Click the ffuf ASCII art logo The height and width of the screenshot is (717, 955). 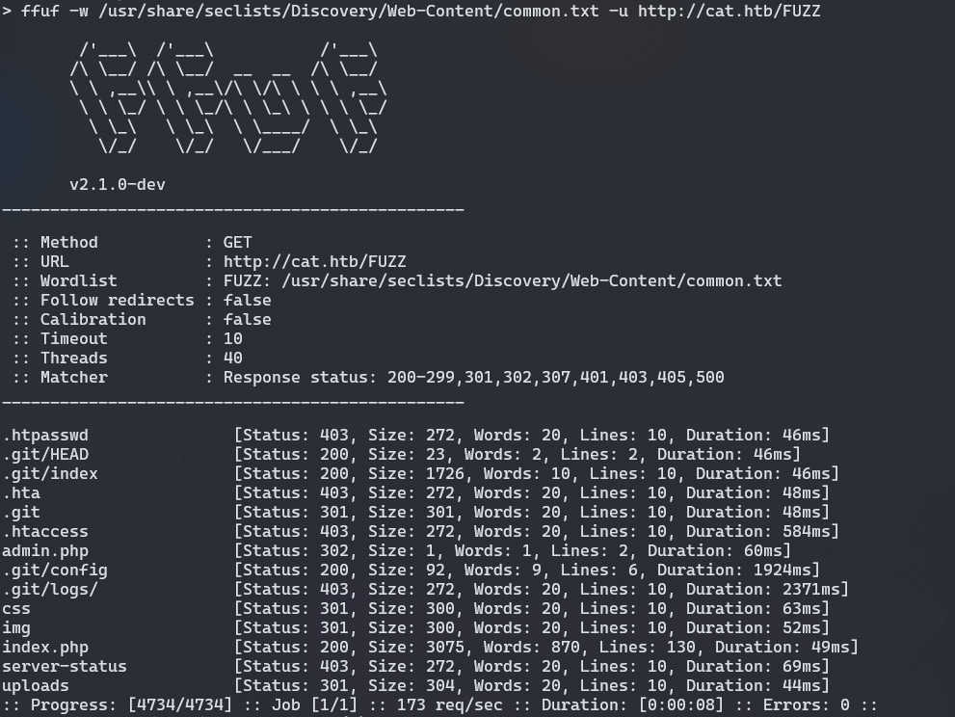[x=228, y=97]
